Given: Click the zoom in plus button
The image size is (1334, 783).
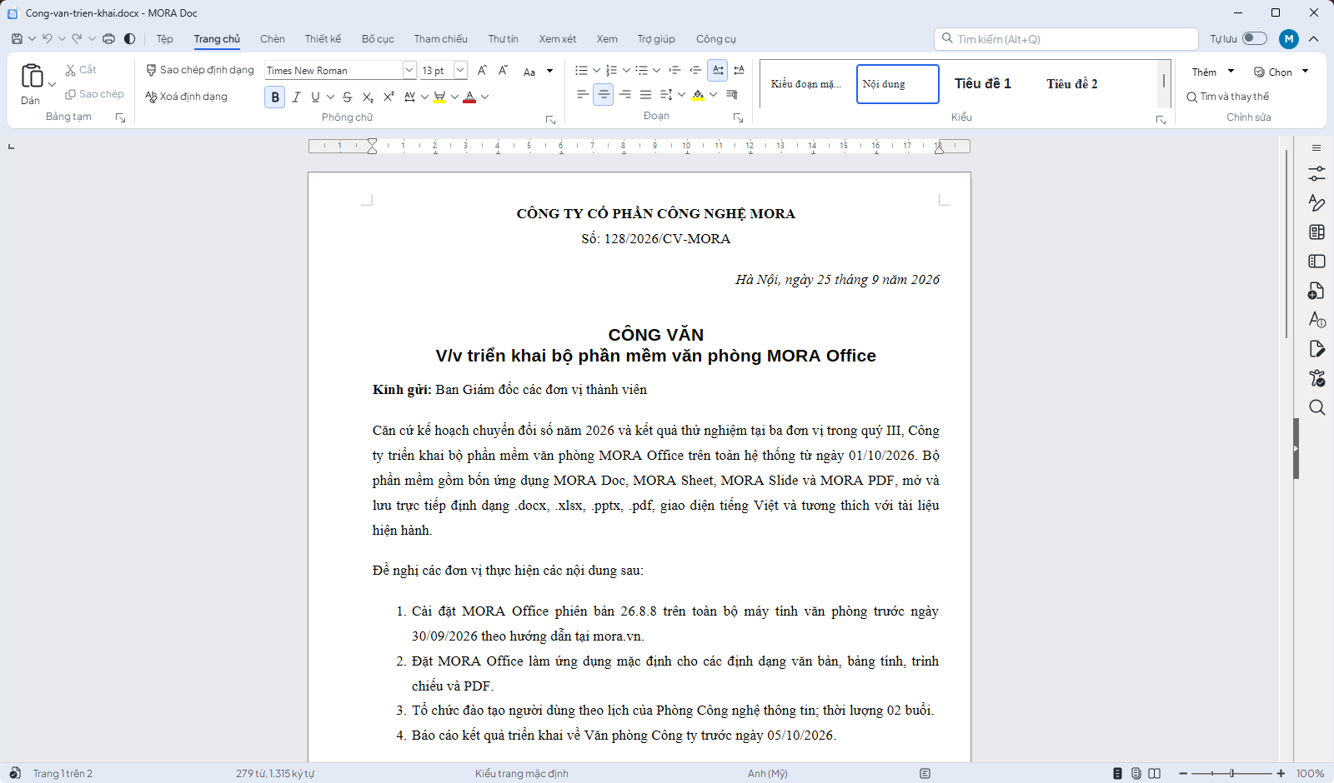Looking at the screenshot, I should pos(1281,774).
